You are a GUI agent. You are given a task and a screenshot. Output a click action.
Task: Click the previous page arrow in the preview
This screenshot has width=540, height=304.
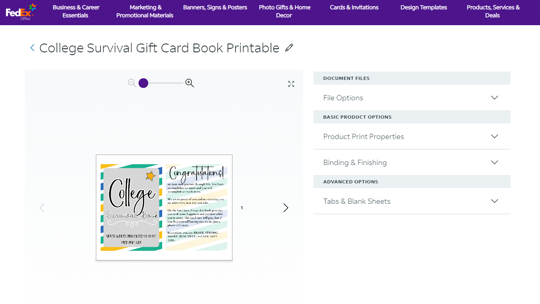(42, 208)
